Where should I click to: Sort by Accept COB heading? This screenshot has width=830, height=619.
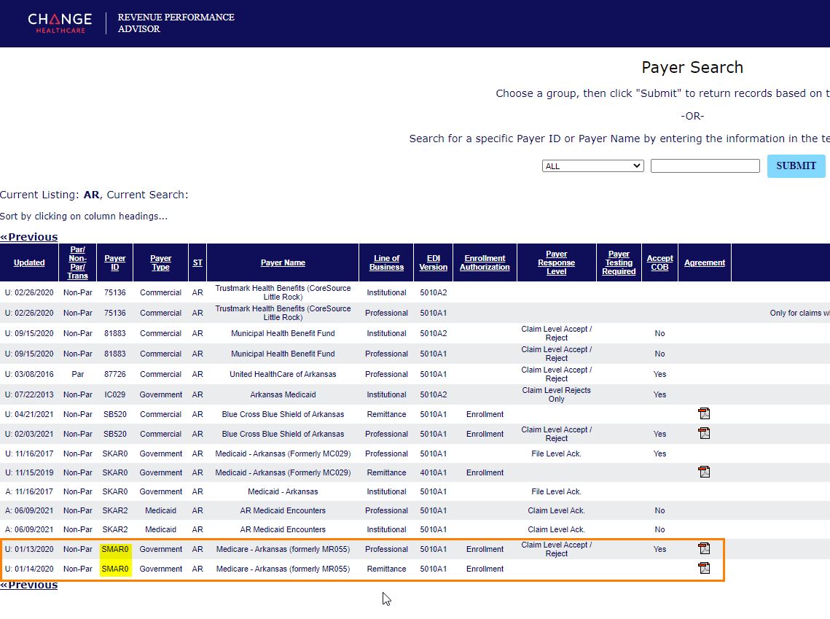click(x=659, y=262)
